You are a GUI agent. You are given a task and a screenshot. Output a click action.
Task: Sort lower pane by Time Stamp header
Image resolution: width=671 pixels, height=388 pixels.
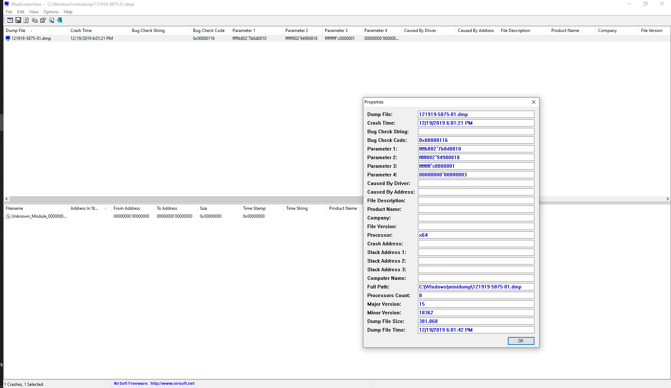262,208
